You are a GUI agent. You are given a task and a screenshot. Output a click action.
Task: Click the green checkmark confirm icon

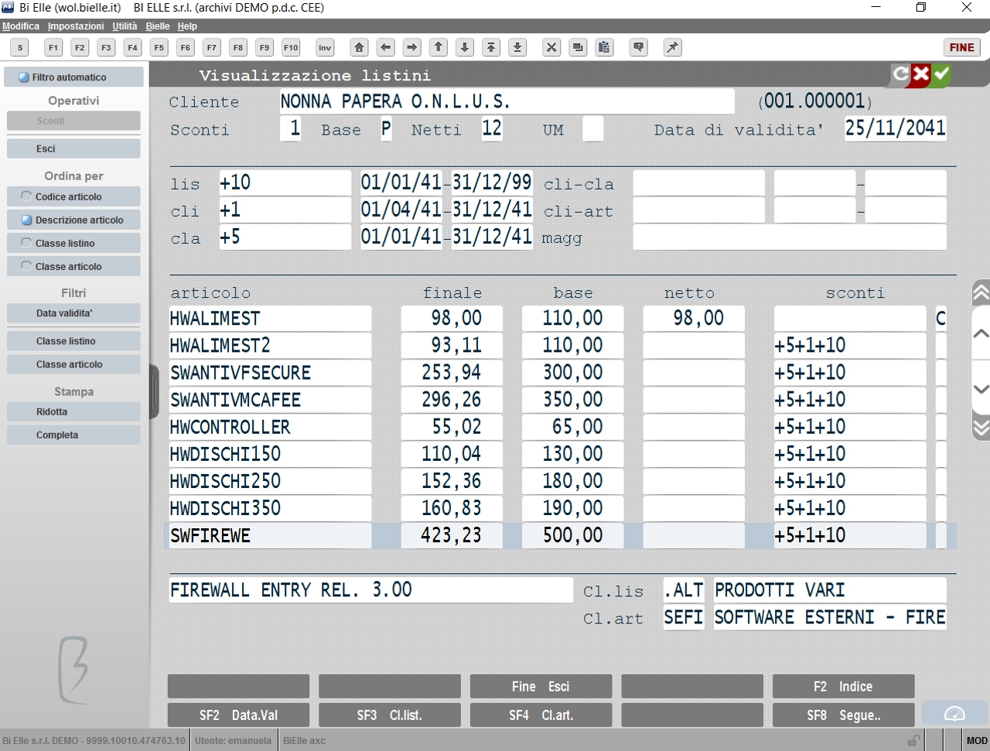(941, 75)
